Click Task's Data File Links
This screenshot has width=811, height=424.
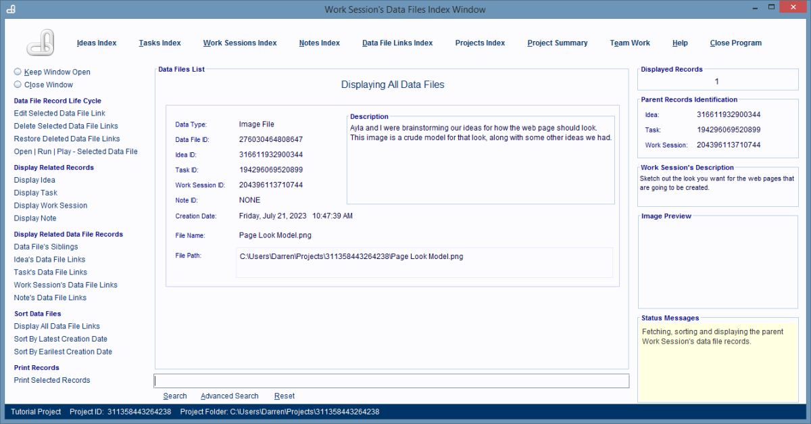(x=51, y=272)
